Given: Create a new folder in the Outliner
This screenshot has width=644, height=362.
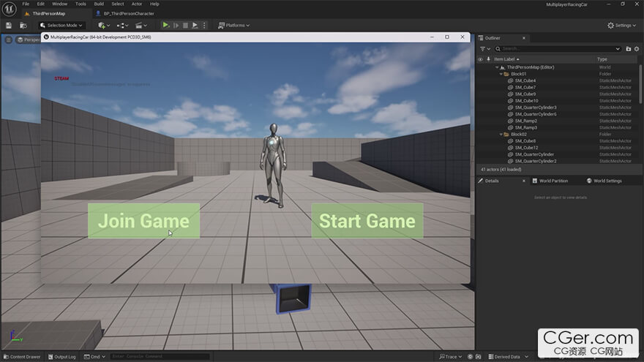Looking at the screenshot, I should coord(629,49).
